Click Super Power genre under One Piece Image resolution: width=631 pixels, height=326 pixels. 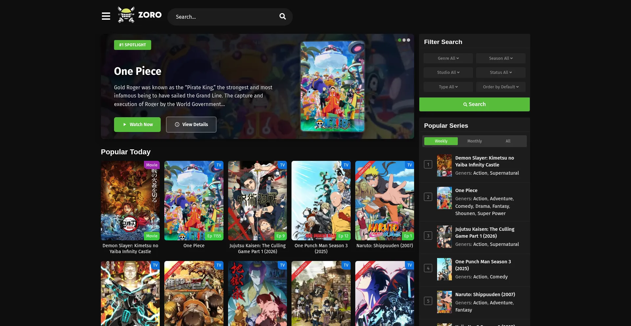click(x=492, y=213)
